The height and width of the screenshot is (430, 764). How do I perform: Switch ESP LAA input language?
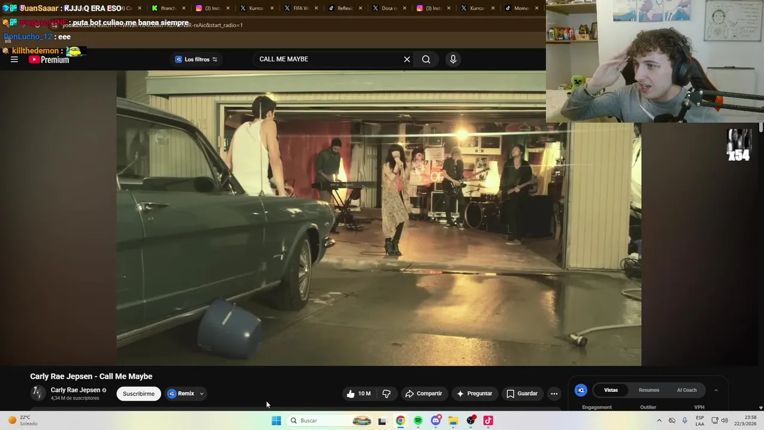700,420
